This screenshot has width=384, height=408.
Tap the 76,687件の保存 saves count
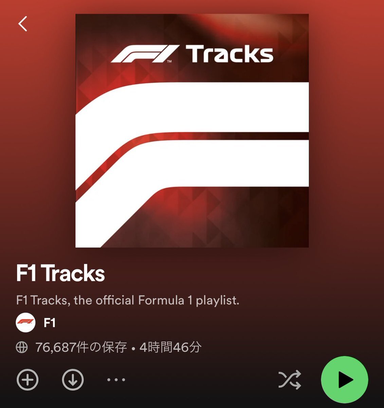pyautogui.click(x=81, y=347)
